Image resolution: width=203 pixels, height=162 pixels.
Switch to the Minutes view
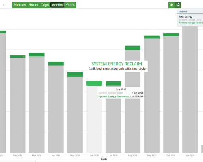click(20, 5)
